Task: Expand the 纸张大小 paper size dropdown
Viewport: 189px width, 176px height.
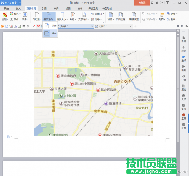Action: point(62,17)
